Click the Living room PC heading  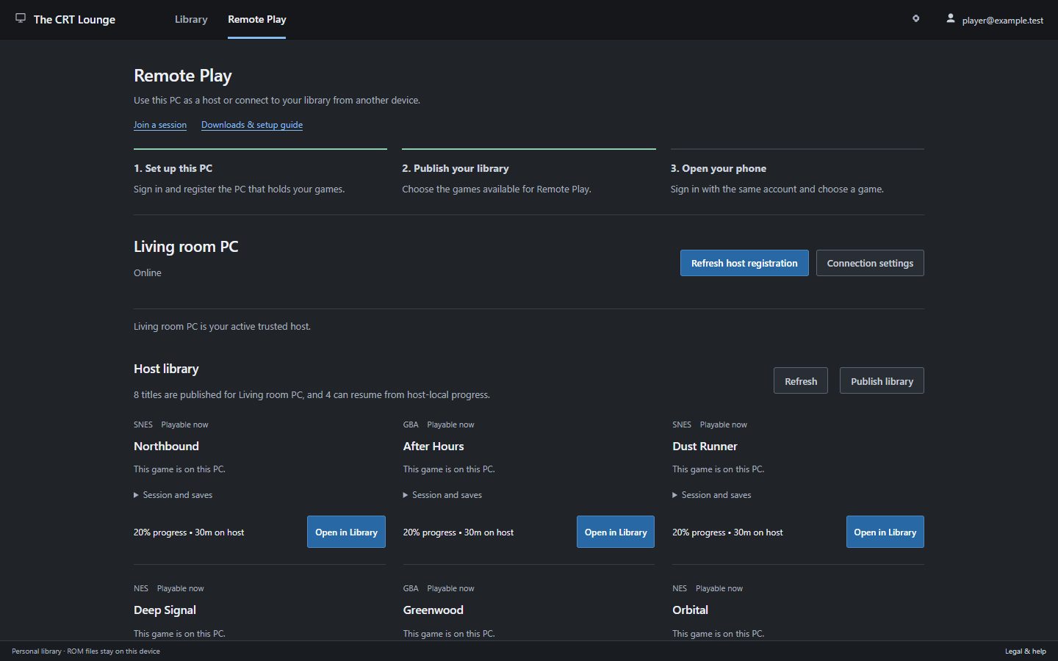point(186,247)
